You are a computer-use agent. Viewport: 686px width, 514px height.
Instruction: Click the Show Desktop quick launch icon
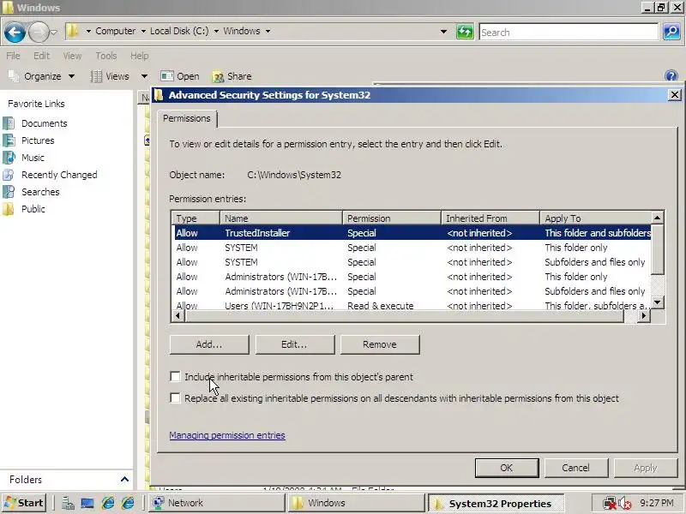pos(87,504)
